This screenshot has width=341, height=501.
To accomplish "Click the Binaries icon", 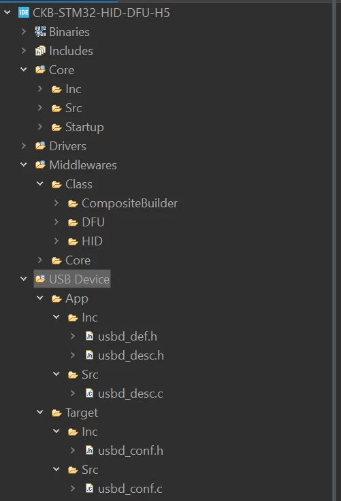I will point(40,32).
